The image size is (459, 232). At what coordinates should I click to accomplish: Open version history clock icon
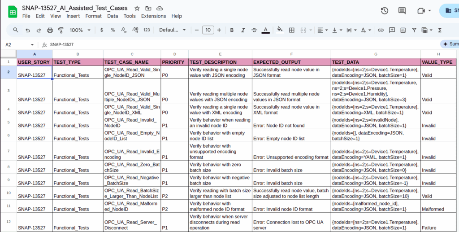click(384, 11)
